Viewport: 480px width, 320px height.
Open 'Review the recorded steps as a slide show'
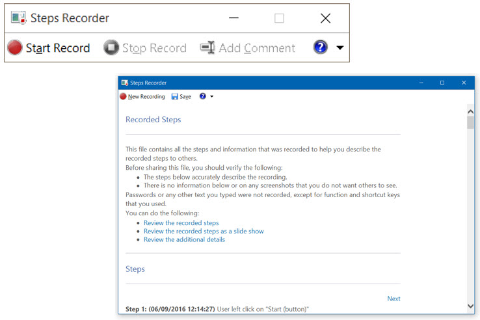click(204, 231)
